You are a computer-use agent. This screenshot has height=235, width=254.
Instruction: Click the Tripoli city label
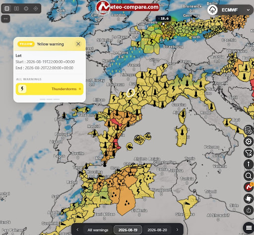pos(210,192)
